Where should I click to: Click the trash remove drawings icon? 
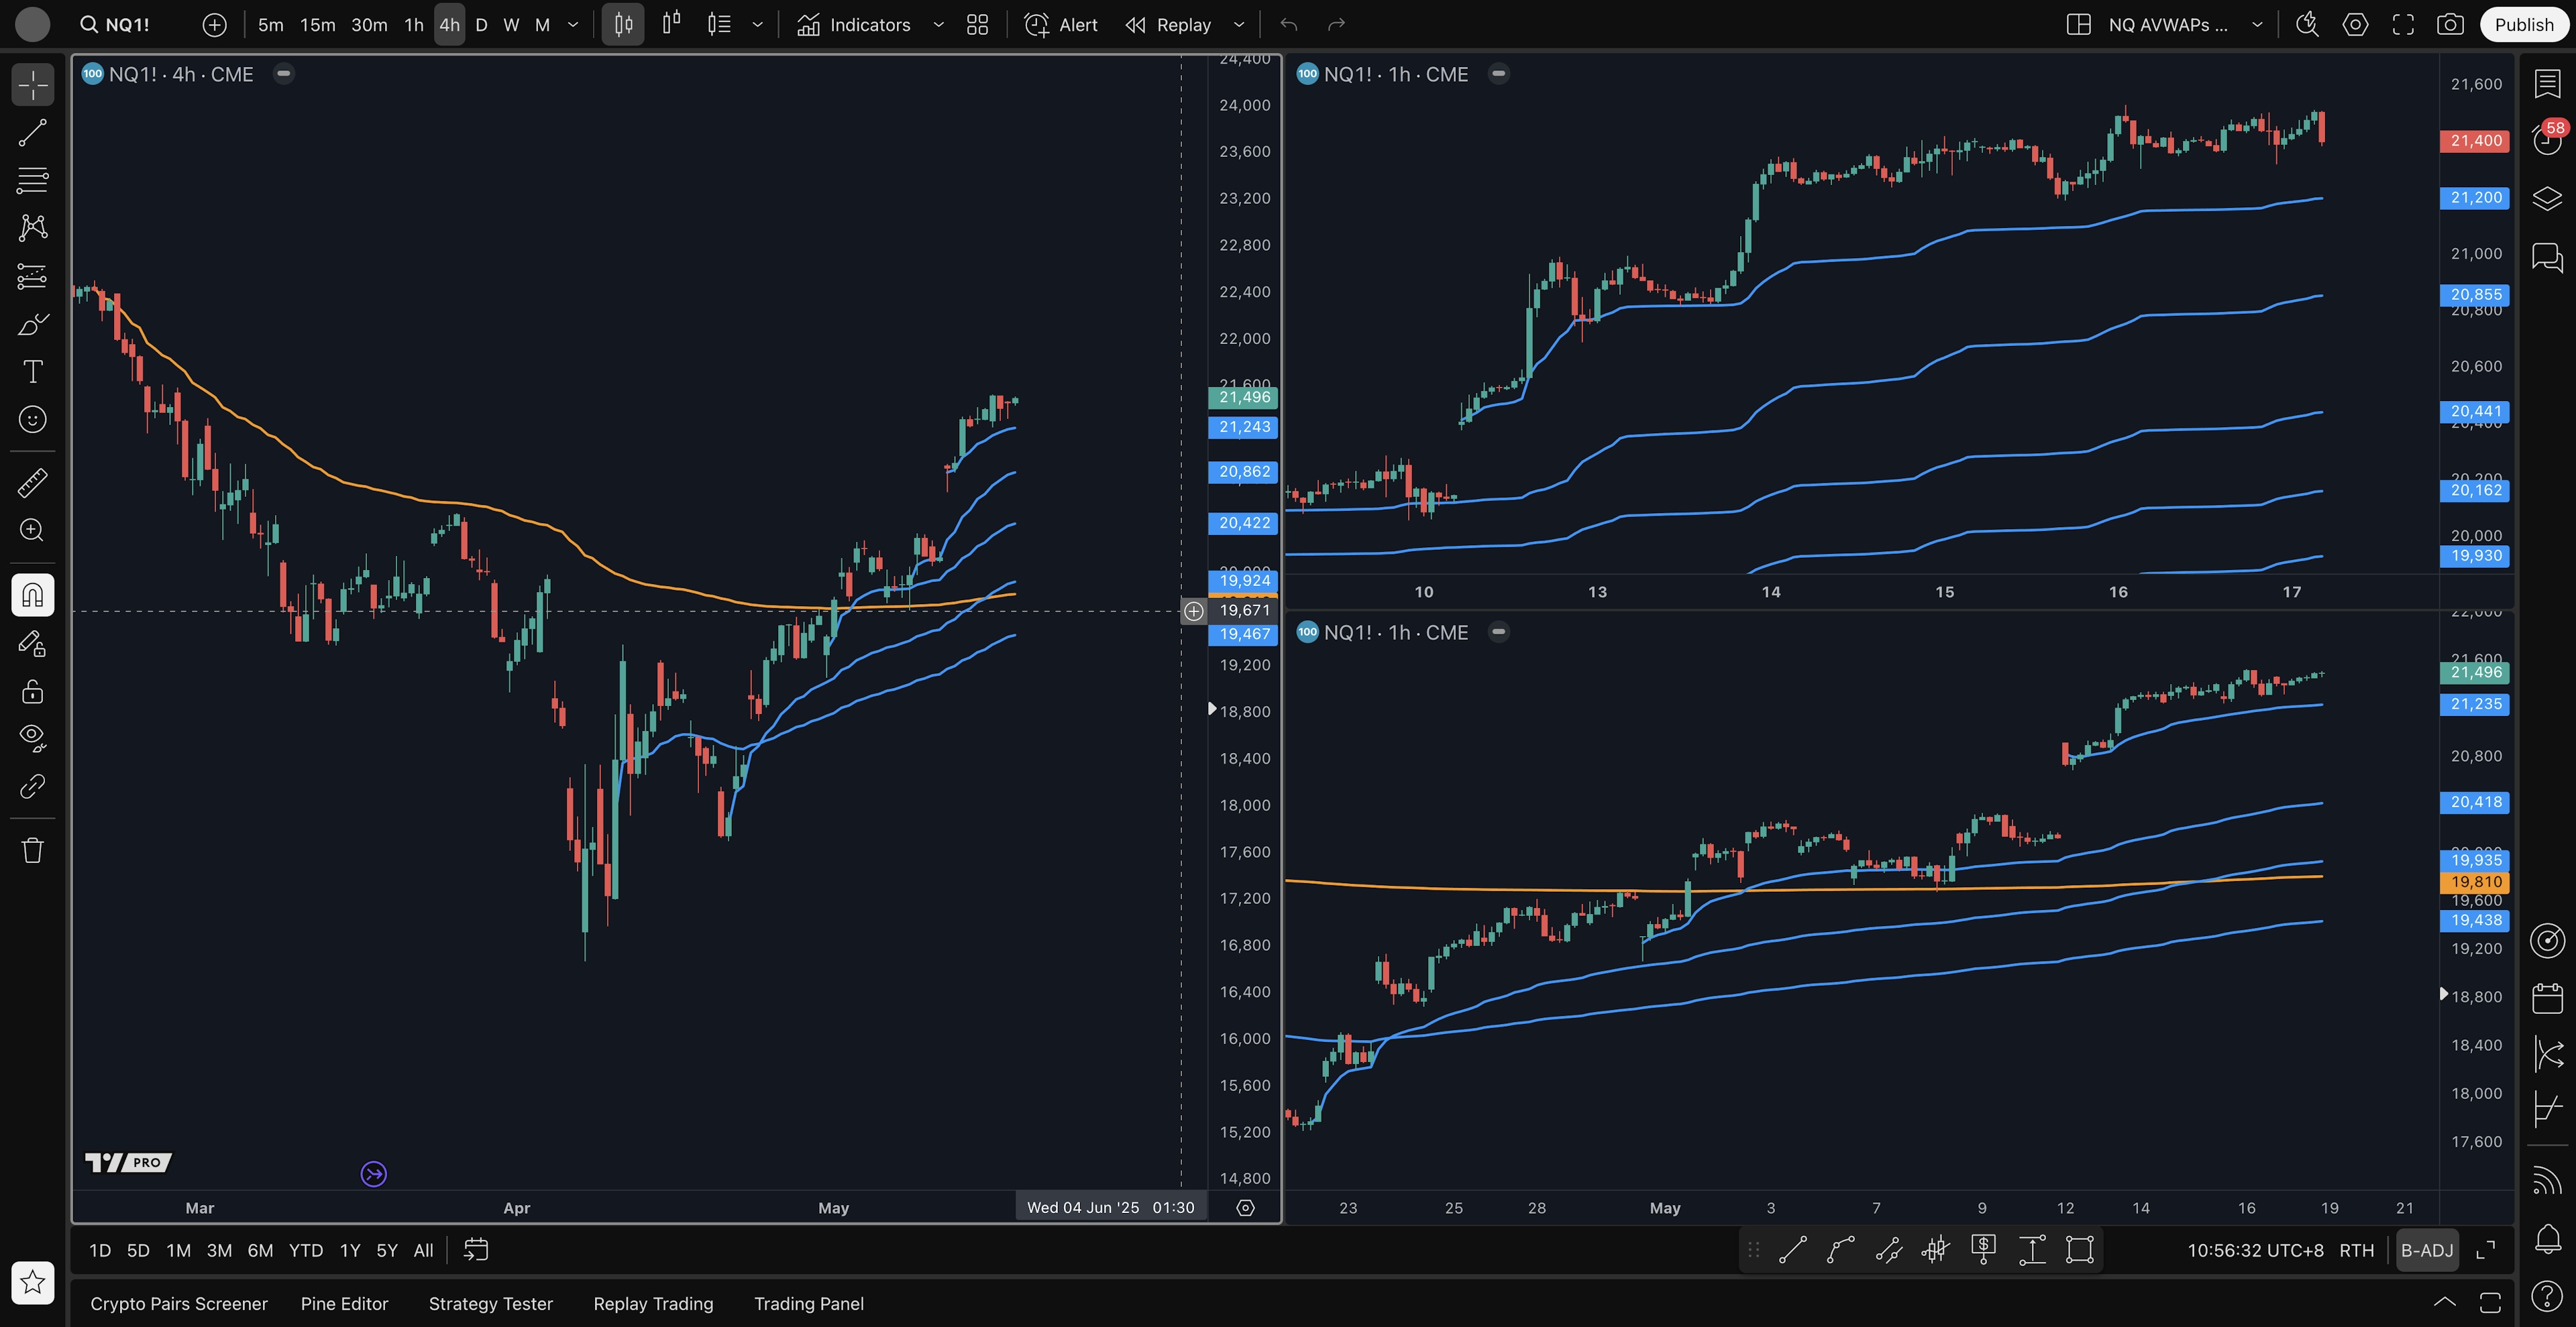pos(32,850)
